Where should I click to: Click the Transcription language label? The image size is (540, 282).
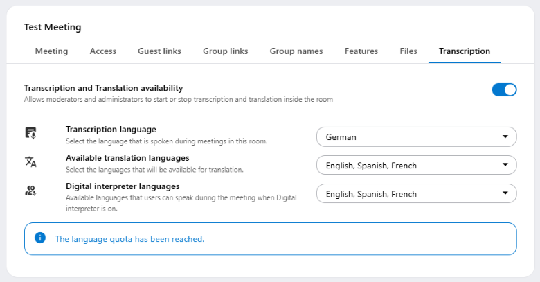point(111,130)
